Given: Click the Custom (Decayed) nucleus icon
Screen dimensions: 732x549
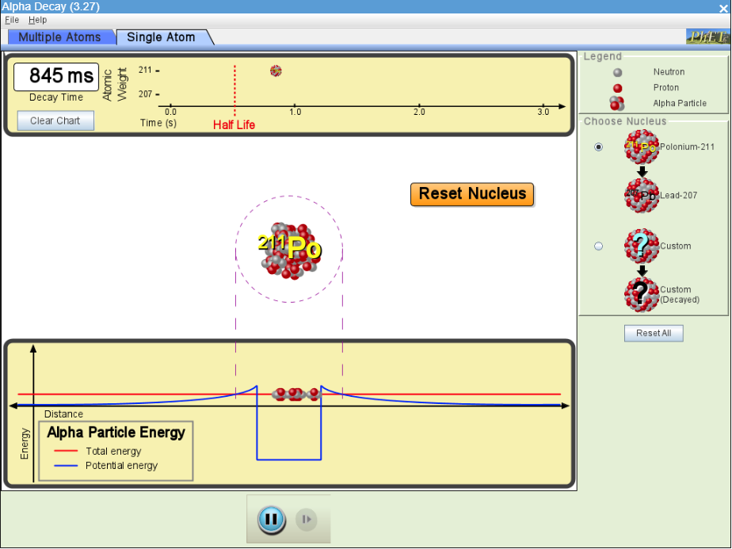Looking at the screenshot, I should point(642,294).
